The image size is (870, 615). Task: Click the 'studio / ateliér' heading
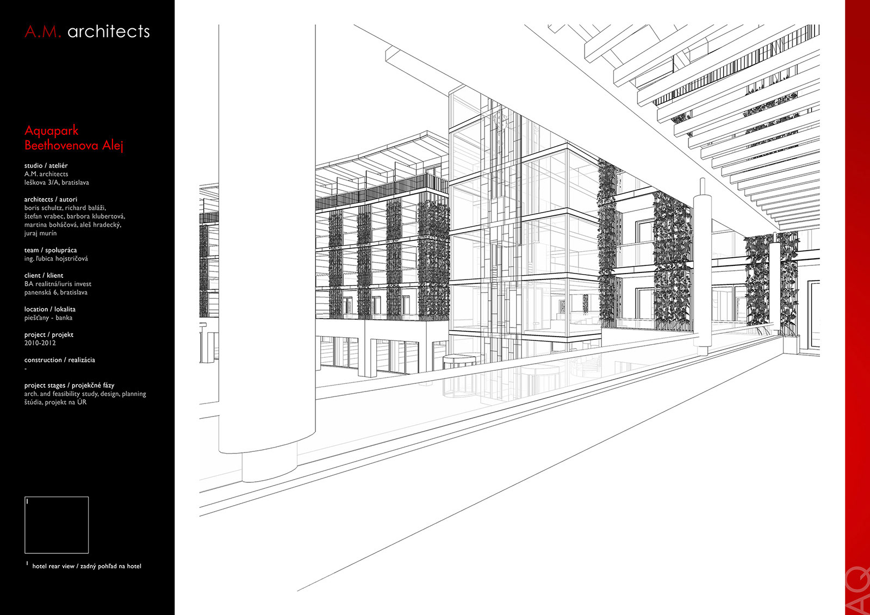tap(46, 165)
